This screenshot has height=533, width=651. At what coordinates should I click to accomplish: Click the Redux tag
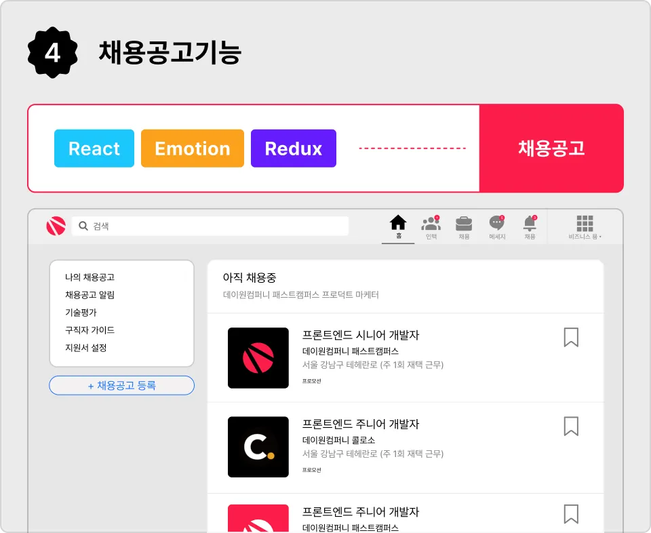pyautogui.click(x=294, y=149)
